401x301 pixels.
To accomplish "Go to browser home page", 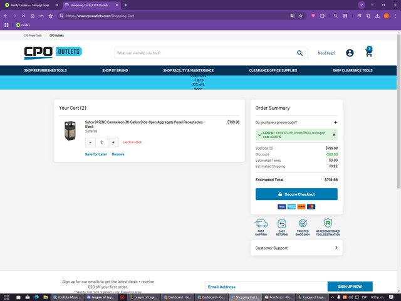I will click(x=33, y=16).
